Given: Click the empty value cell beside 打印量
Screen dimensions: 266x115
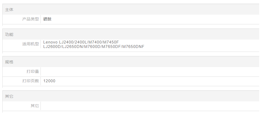Looking at the screenshot, I should (149, 72).
